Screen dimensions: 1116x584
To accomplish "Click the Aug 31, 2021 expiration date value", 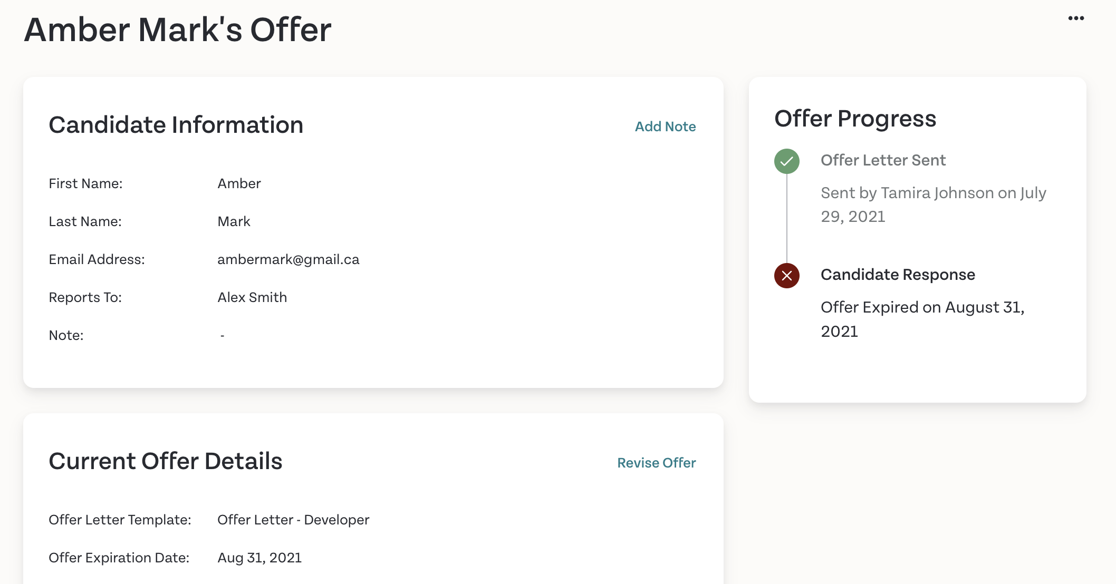I will pyautogui.click(x=259, y=558).
